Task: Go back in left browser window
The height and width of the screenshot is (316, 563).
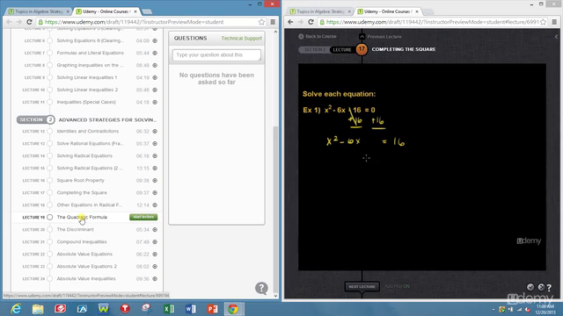Action: tap(9, 22)
